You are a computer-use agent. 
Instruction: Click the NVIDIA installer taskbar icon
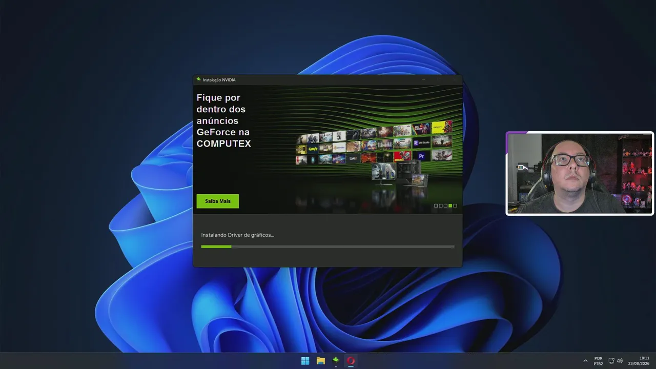pos(336,361)
